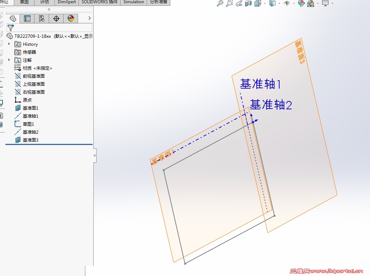Click the Previous View icon
This screenshot has width=370, height=276.
coord(239,3)
